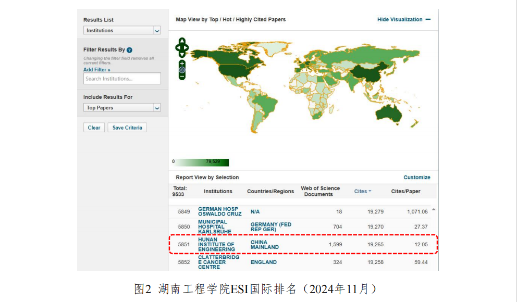Sort by the Cites column header
Viewport: 517px width, 302px height.
362,191
